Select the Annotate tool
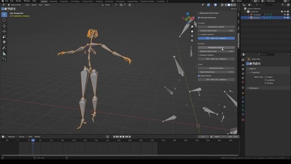Image resolution: width=291 pixels, height=164 pixels. click(x=4, y=48)
